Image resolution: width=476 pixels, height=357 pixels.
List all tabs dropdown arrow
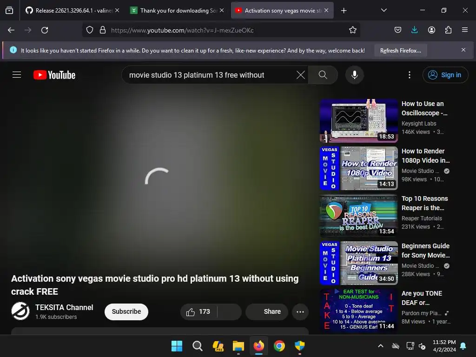[383, 10]
